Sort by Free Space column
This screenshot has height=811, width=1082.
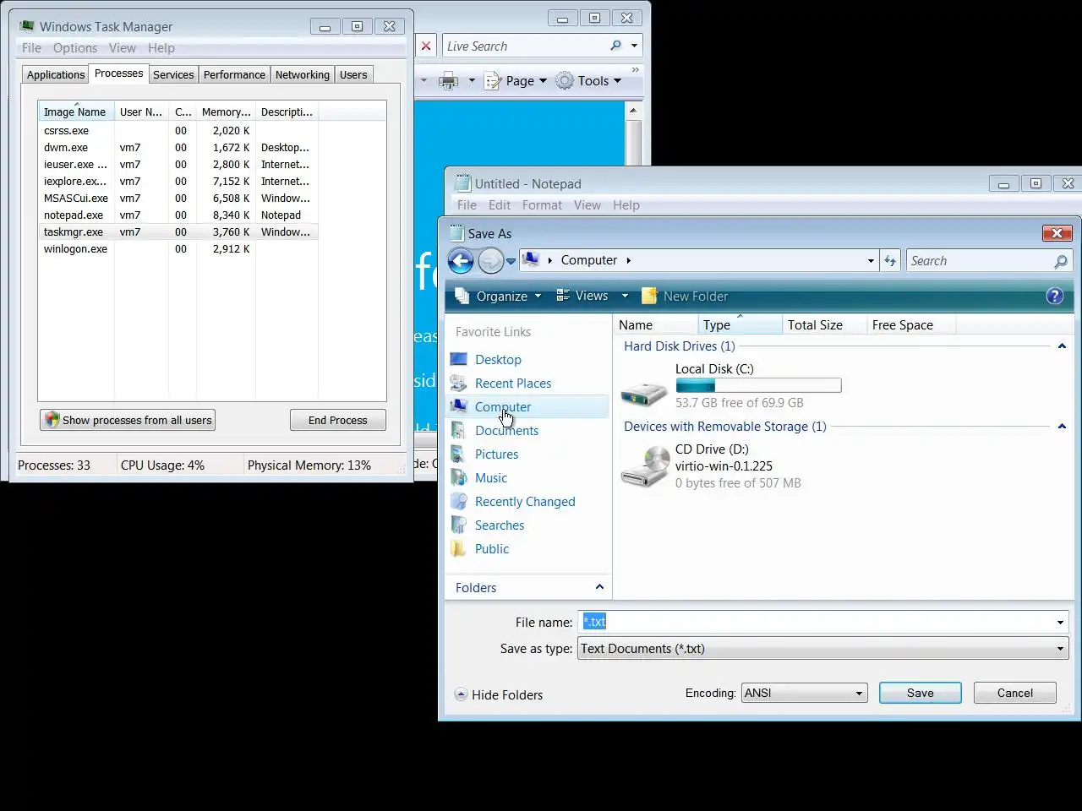(x=911, y=325)
